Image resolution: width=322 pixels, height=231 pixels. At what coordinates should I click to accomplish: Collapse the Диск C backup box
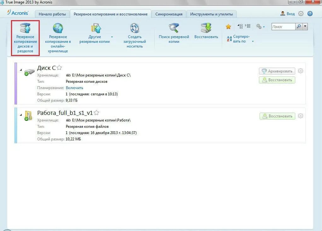point(21,70)
